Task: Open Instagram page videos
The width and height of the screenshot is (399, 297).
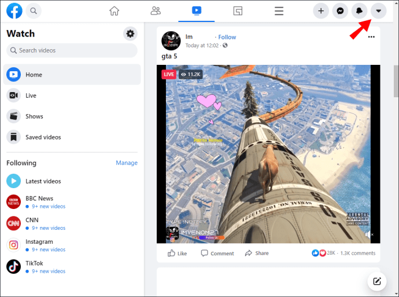Action: pyautogui.click(x=72, y=245)
